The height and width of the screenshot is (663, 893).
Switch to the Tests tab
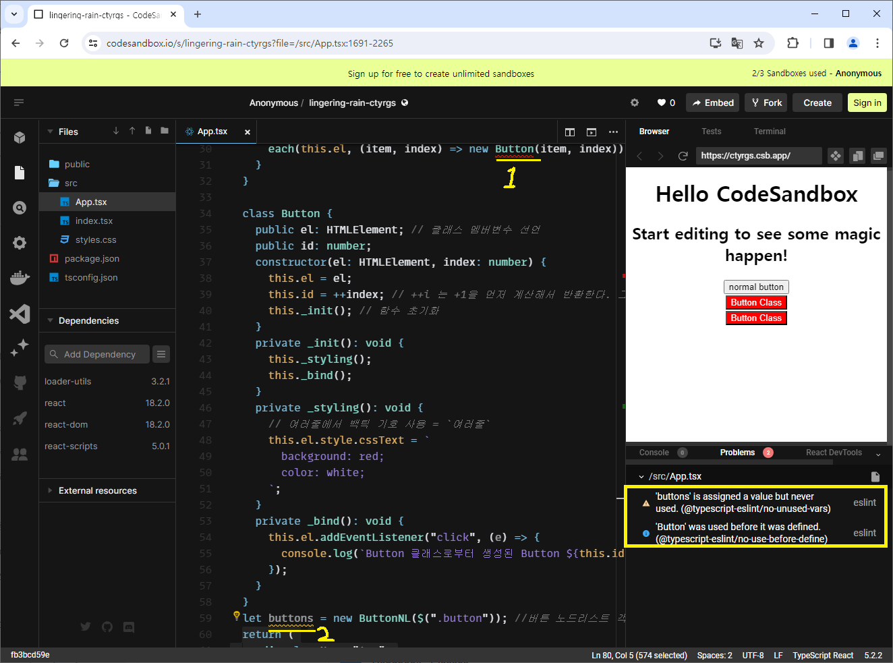(711, 132)
